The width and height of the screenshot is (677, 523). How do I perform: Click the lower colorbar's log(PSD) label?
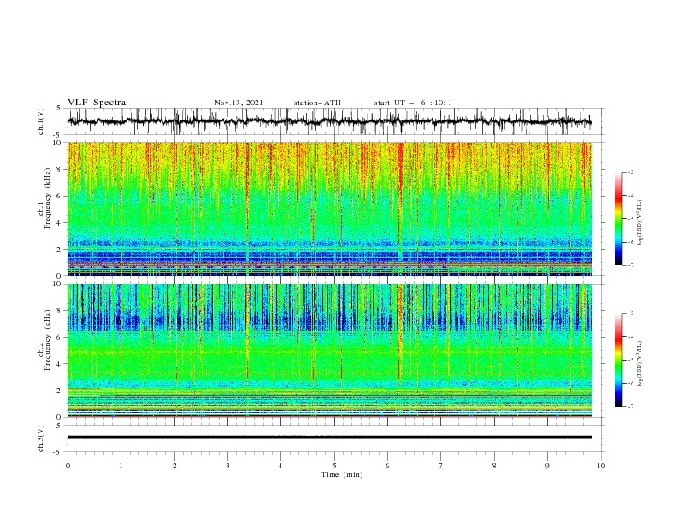pos(639,364)
